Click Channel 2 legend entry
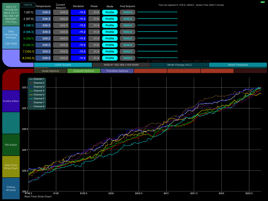This screenshot has width=268, height=201. tap(37, 83)
